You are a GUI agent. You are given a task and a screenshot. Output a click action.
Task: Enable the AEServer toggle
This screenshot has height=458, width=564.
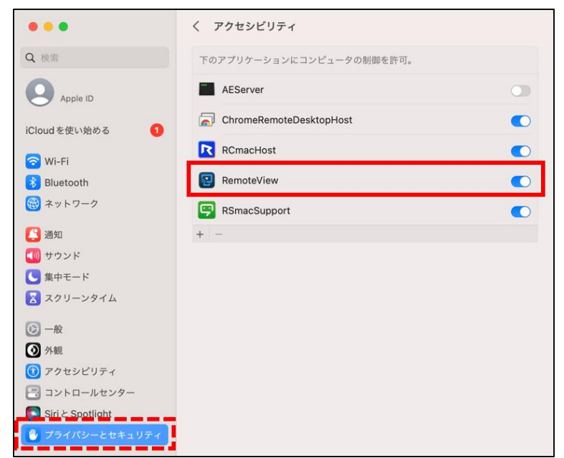(520, 90)
